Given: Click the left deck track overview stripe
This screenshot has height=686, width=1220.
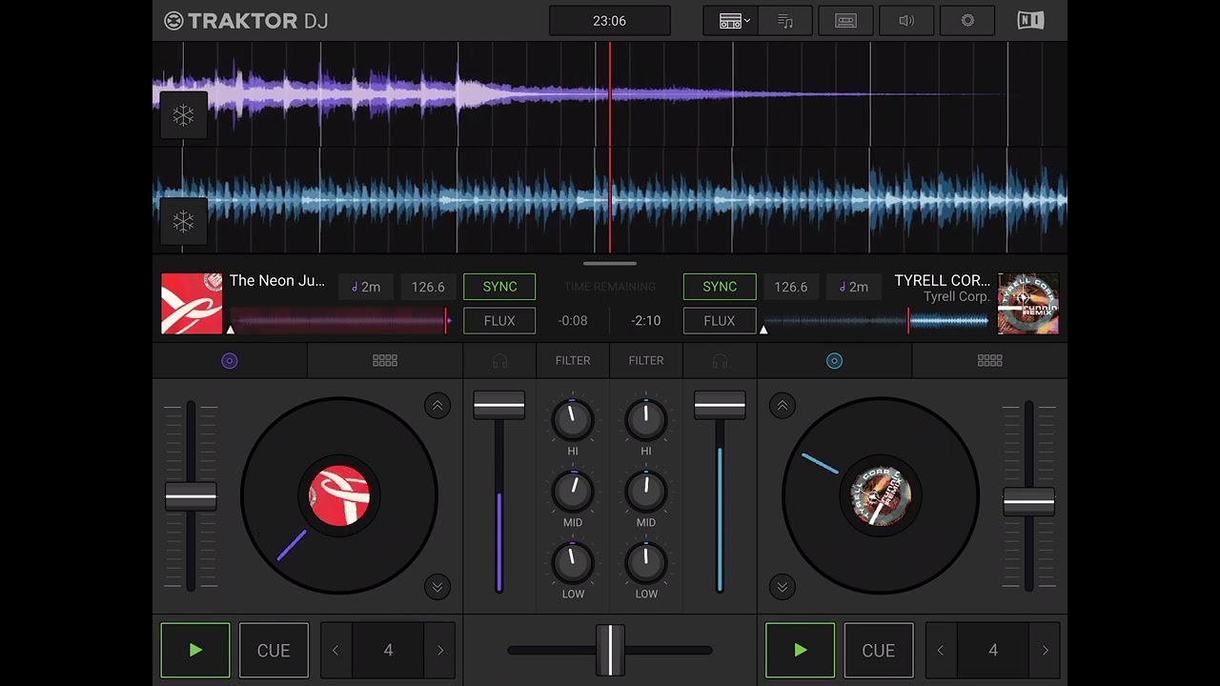Looking at the screenshot, I should (340, 321).
